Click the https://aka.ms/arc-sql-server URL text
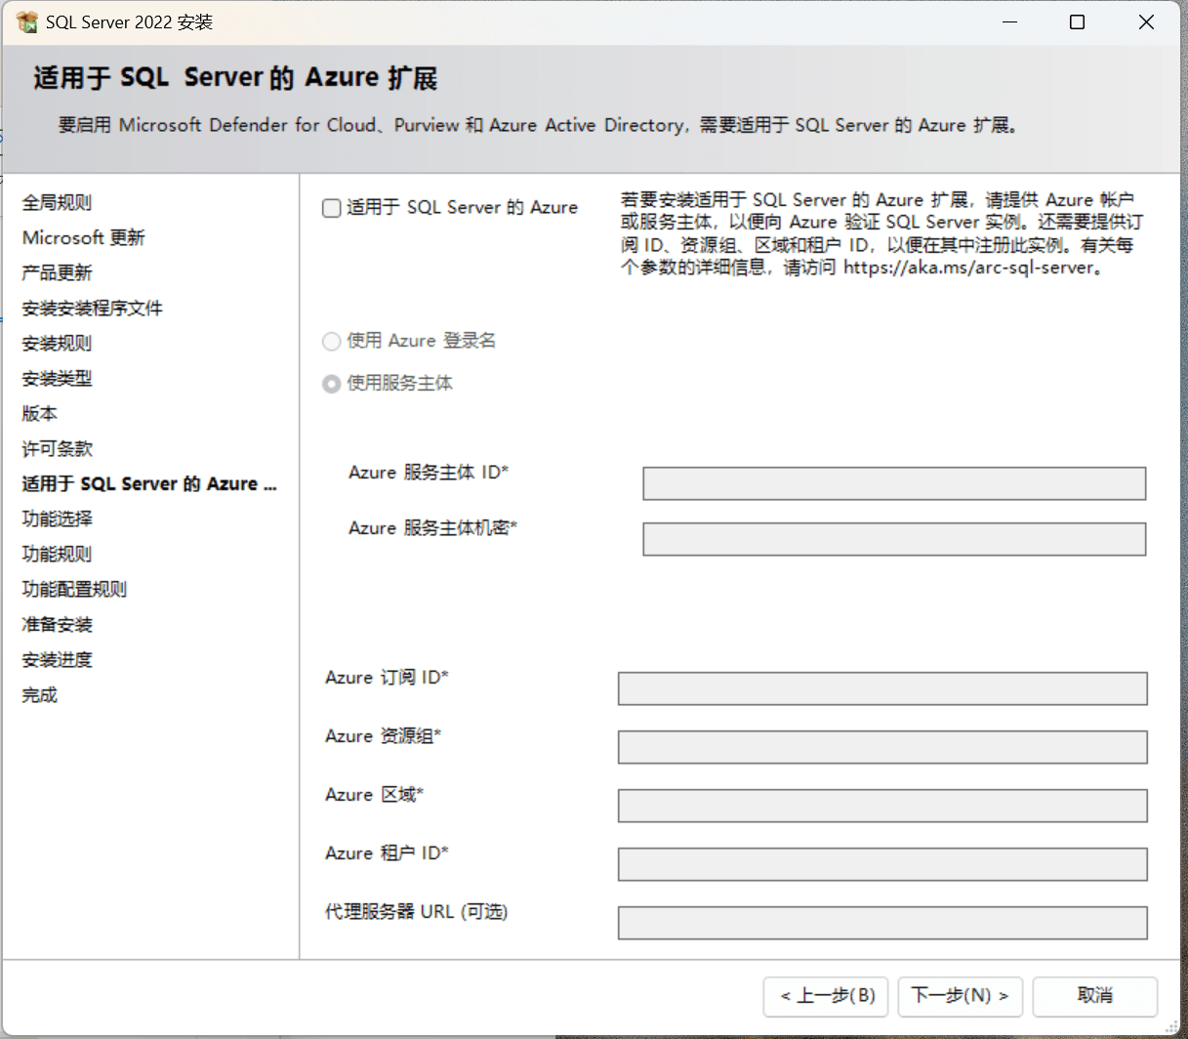Image resolution: width=1188 pixels, height=1039 pixels. pos(968,268)
